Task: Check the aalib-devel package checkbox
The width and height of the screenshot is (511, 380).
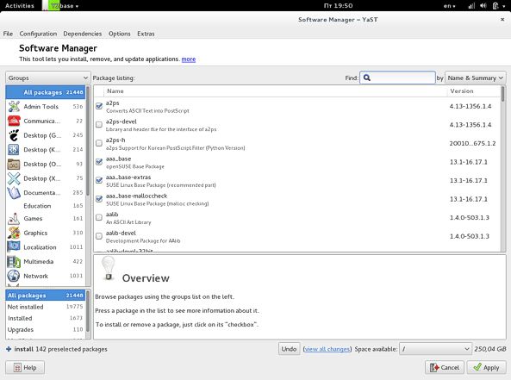Action: pos(99,236)
